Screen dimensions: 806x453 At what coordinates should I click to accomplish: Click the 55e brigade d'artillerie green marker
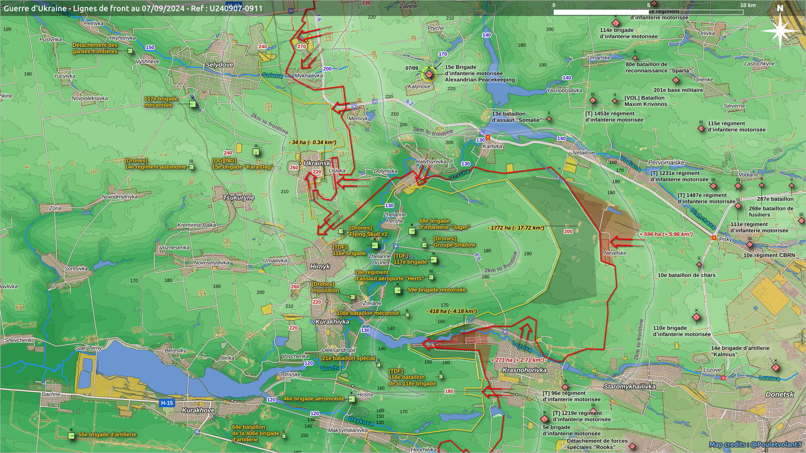click(71, 435)
